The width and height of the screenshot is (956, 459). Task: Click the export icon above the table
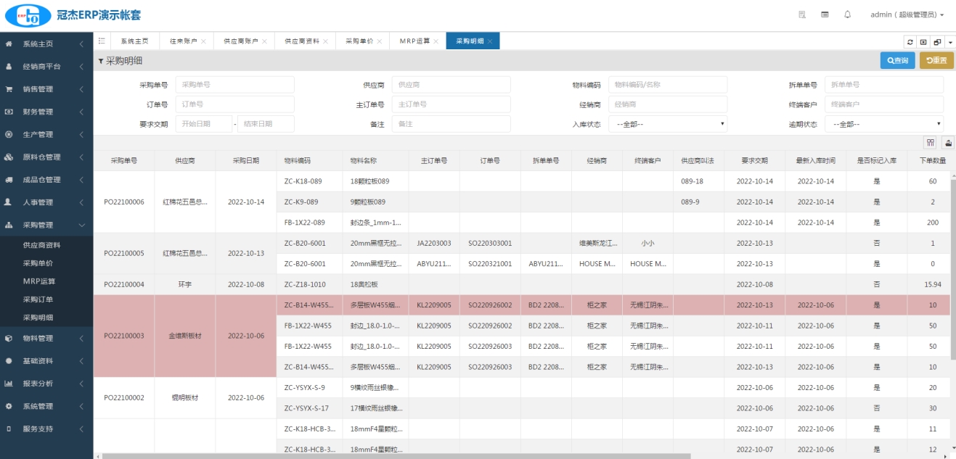coord(947,142)
